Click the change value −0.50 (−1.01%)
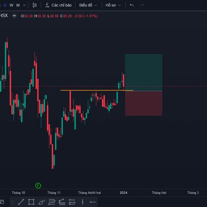The height and width of the screenshot is (207, 207). (x=86, y=16)
